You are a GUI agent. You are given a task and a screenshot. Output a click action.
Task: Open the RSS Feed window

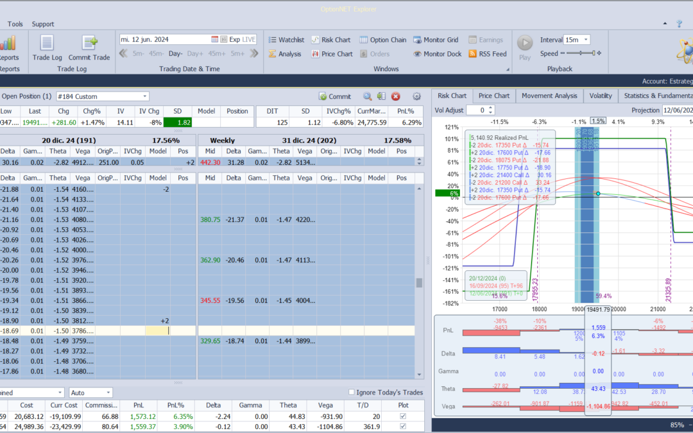click(x=488, y=54)
